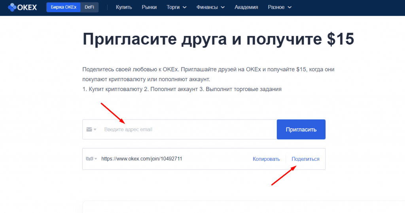Open the Рынки page
The image size is (405, 213).
click(149, 7)
